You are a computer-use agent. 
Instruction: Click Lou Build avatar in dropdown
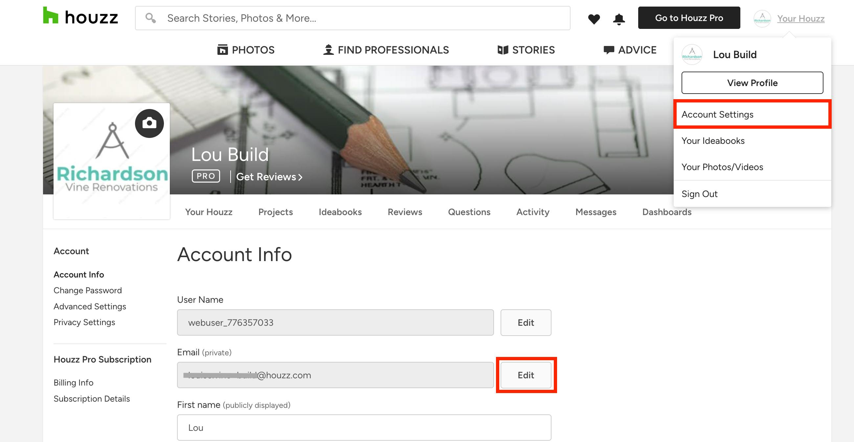pos(692,54)
